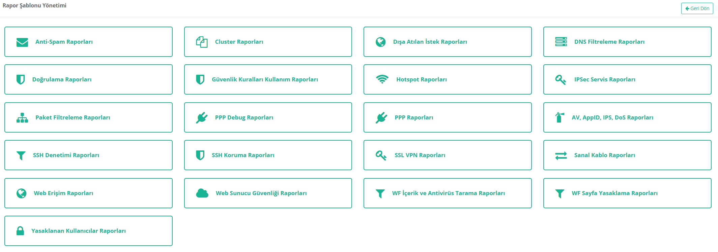Viewport: 718px width, 252px height.
Task: Click the Wi-Fi icon for Hotspot Raporları
Action: pos(382,79)
